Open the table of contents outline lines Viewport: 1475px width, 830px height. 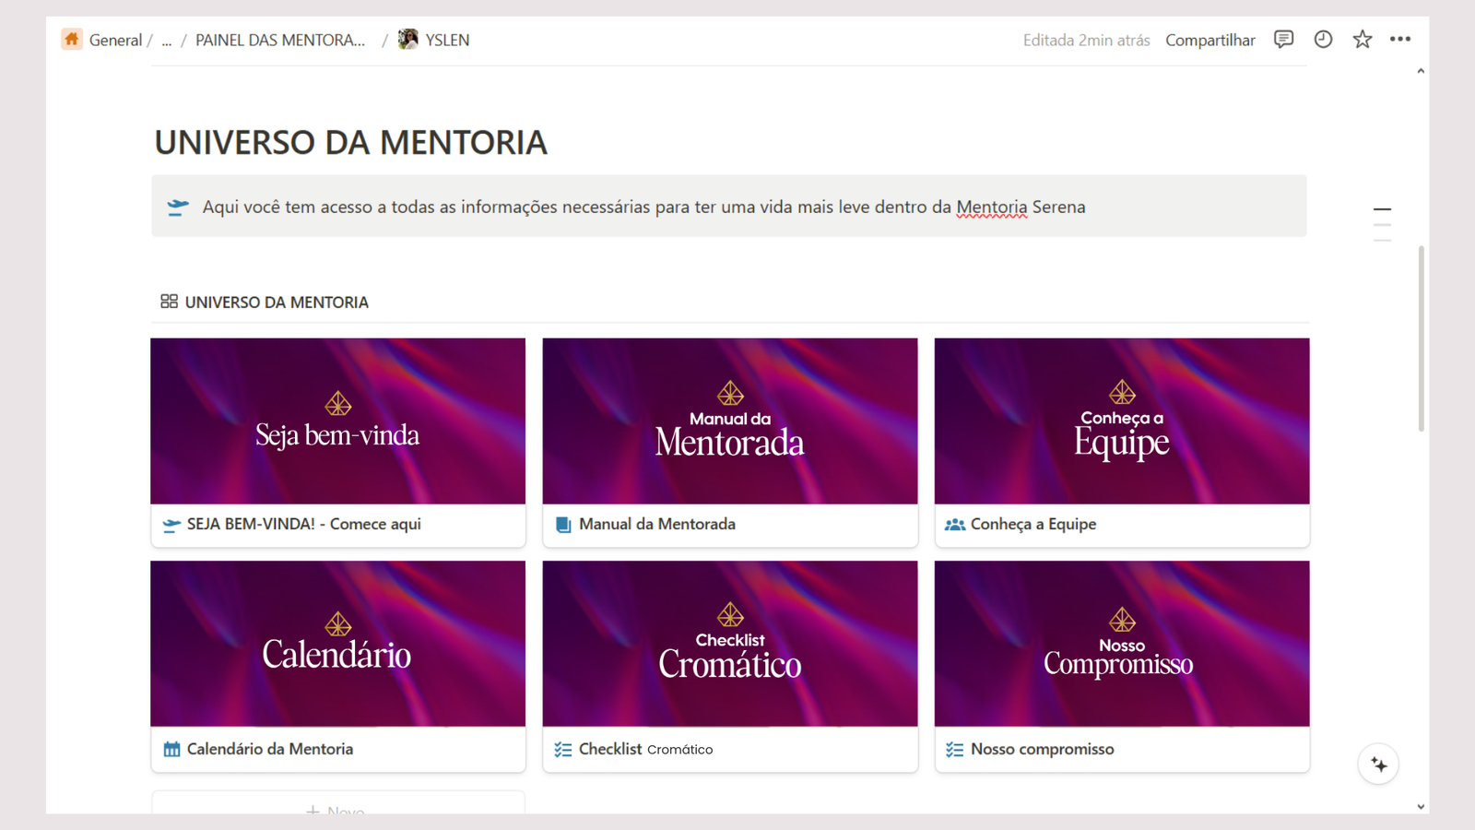click(1382, 224)
